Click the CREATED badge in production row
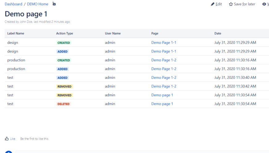The height and width of the screenshot is (153, 269). click(x=64, y=60)
